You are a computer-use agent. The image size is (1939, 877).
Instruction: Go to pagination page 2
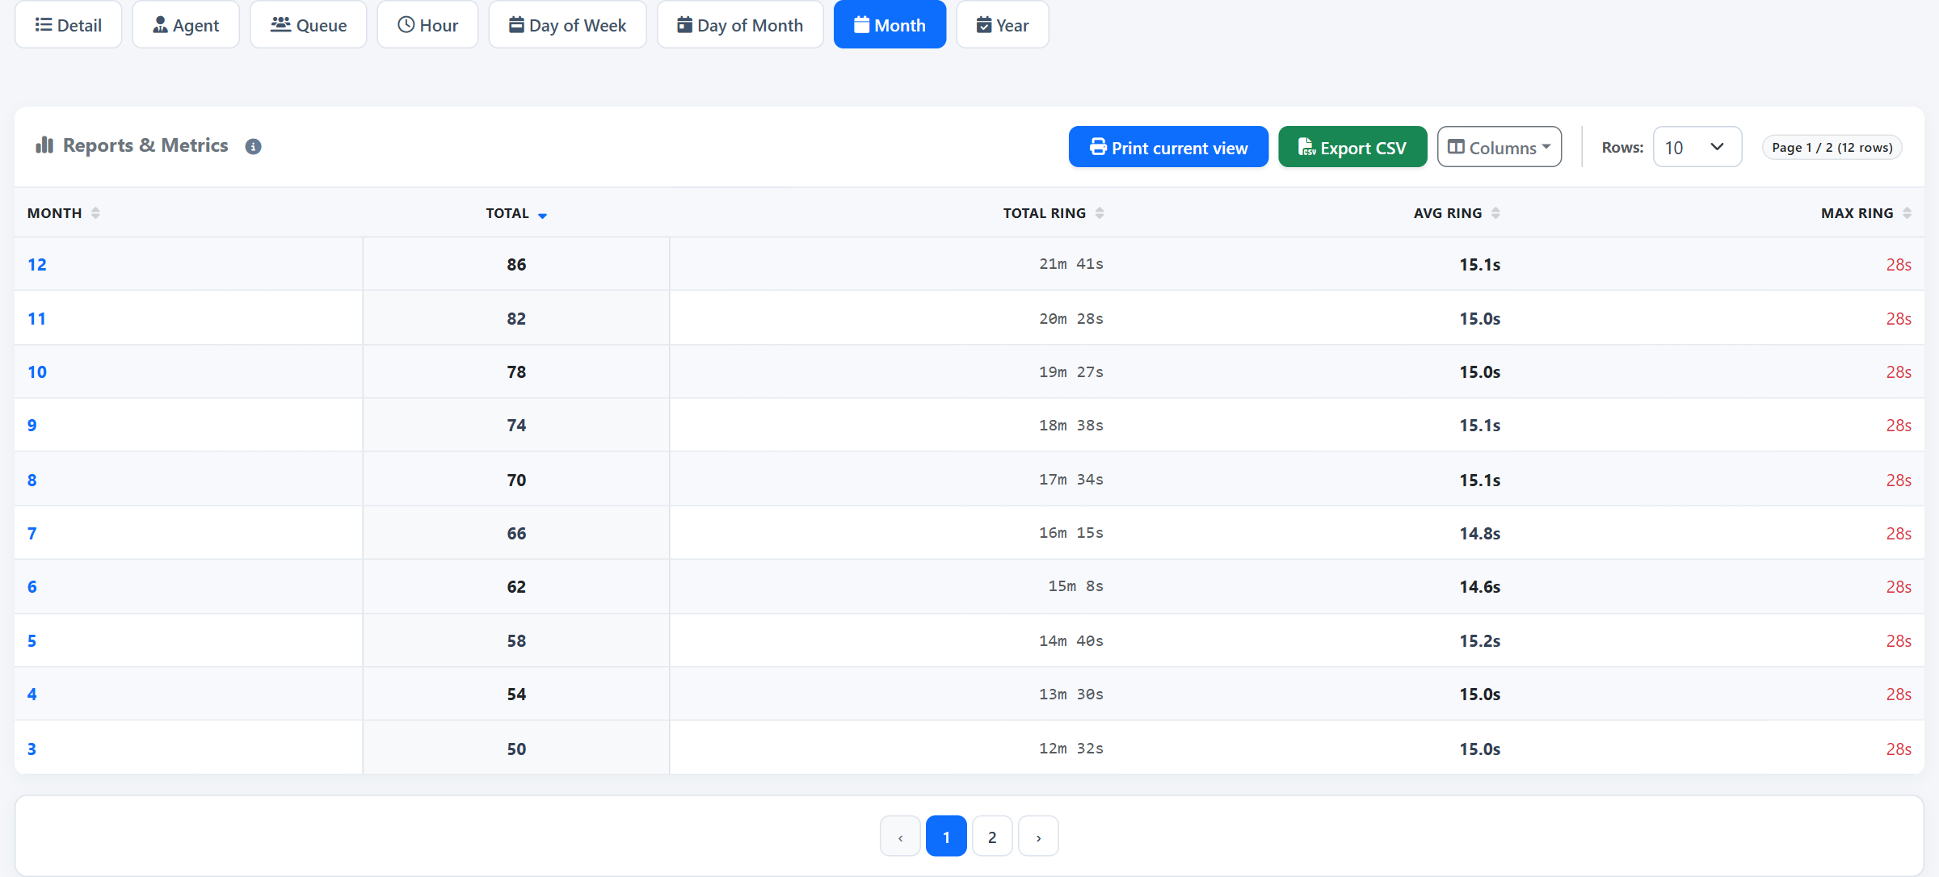pyautogui.click(x=992, y=837)
